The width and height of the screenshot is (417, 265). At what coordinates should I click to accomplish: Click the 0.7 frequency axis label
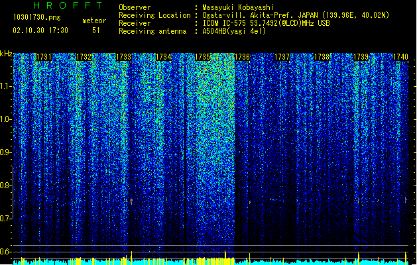(x=5, y=219)
